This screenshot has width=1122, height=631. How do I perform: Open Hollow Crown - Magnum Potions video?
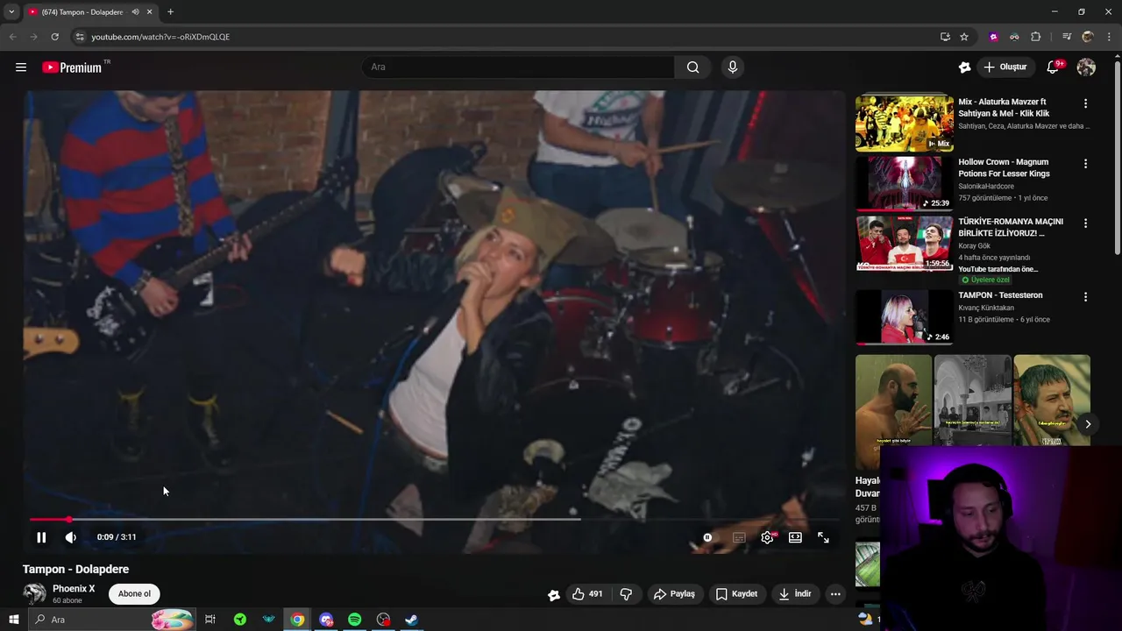pos(1004,167)
